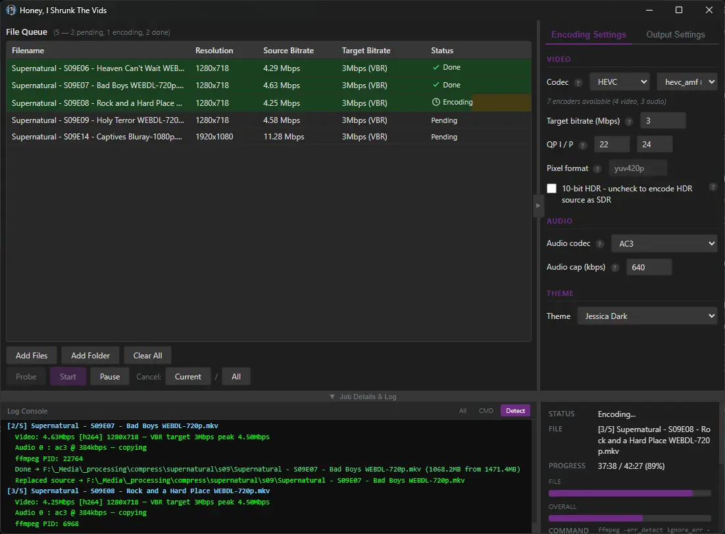Viewport: 725px width, 534px height.
Task: Select the Encoding Settings tab
Action: pyautogui.click(x=588, y=35)
